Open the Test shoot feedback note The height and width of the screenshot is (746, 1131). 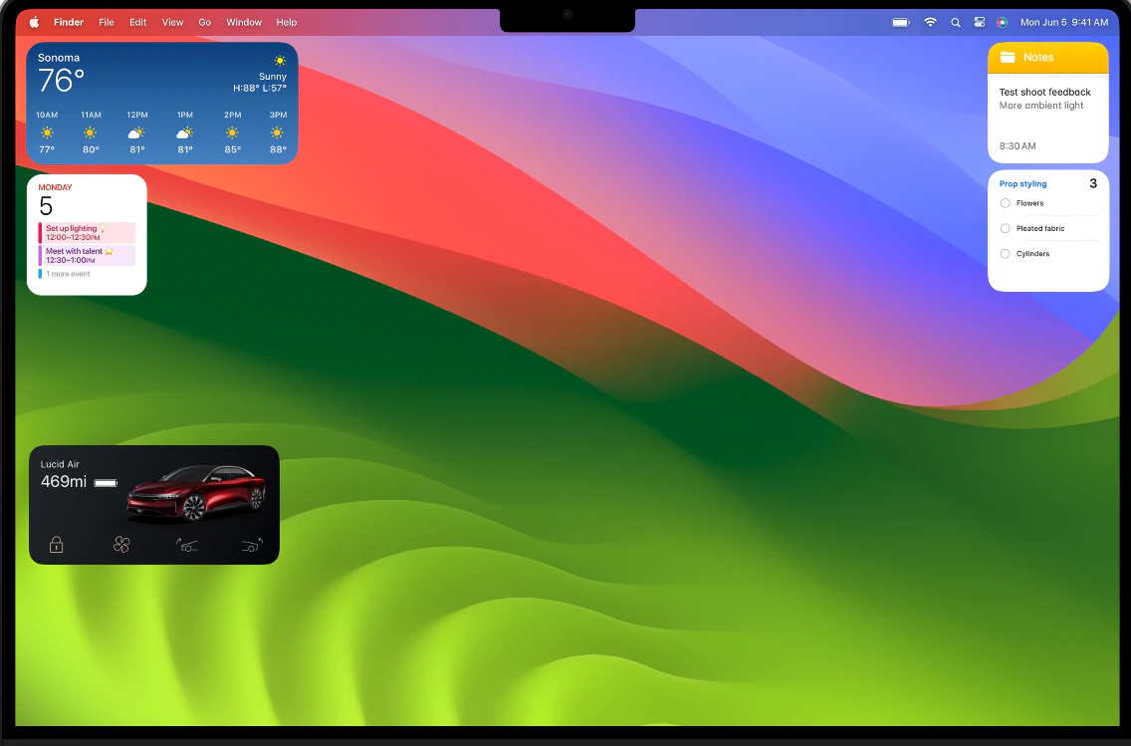1044,93
